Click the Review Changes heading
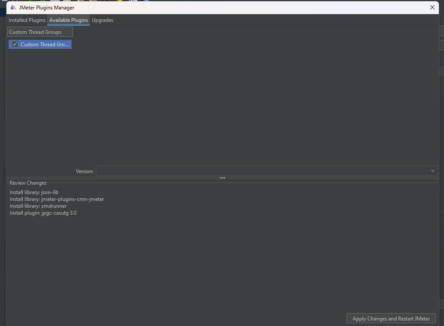 [28, 183]
